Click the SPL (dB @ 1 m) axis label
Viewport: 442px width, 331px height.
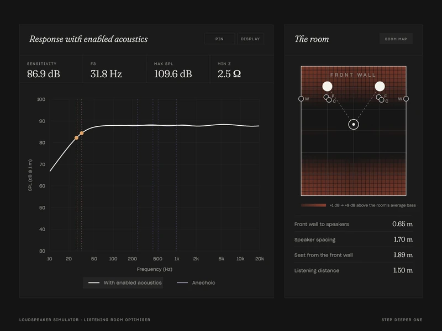pyautogui.click(x=30, y=175)
